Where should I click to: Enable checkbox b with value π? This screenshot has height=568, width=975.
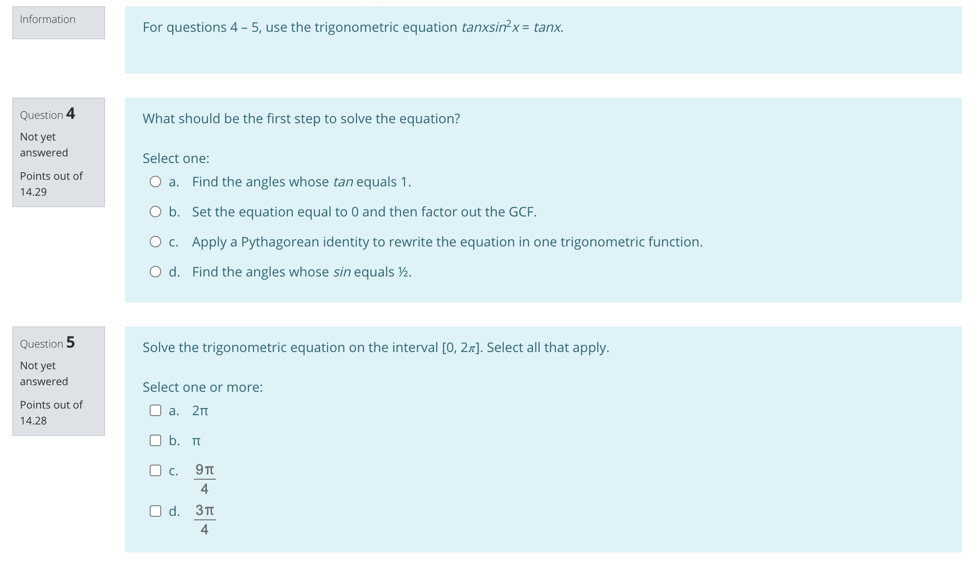coord(155,440)
